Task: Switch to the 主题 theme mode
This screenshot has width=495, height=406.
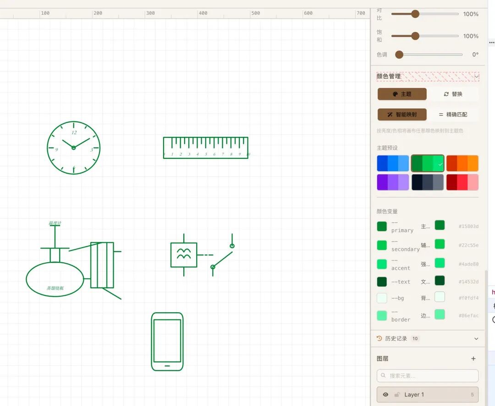Action: [402, 94]
